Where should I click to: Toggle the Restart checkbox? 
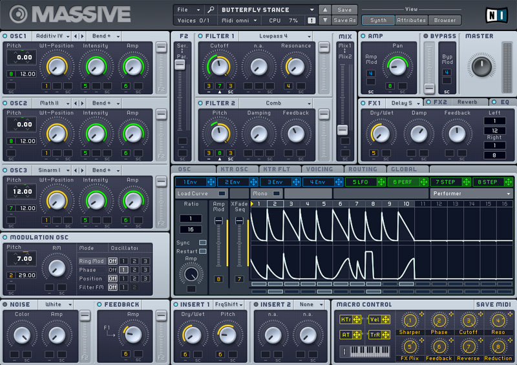click(203, 251)
